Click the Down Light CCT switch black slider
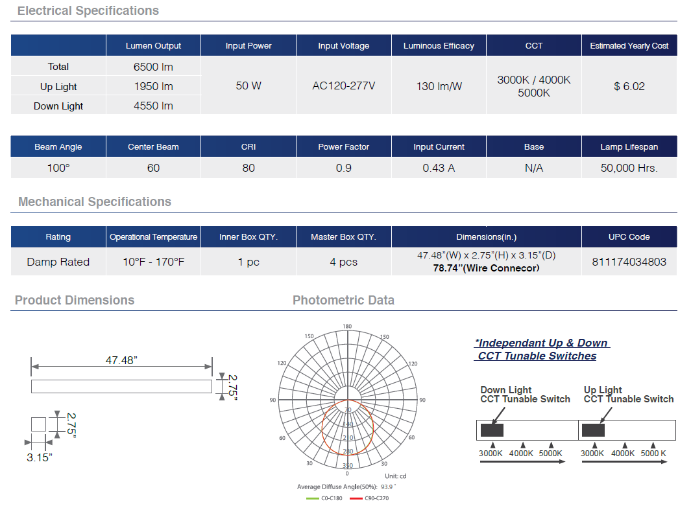The height and width of the screenshot is (506, 691). point(492,431)
